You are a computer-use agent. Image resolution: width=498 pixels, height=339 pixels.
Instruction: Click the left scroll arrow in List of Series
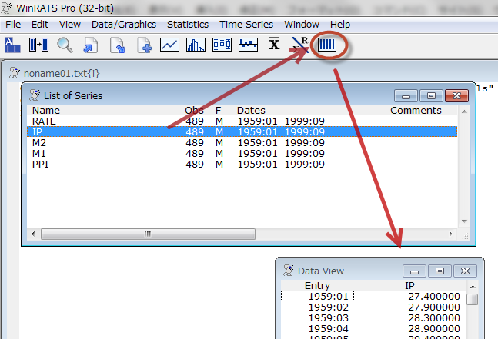pos(33,234)
